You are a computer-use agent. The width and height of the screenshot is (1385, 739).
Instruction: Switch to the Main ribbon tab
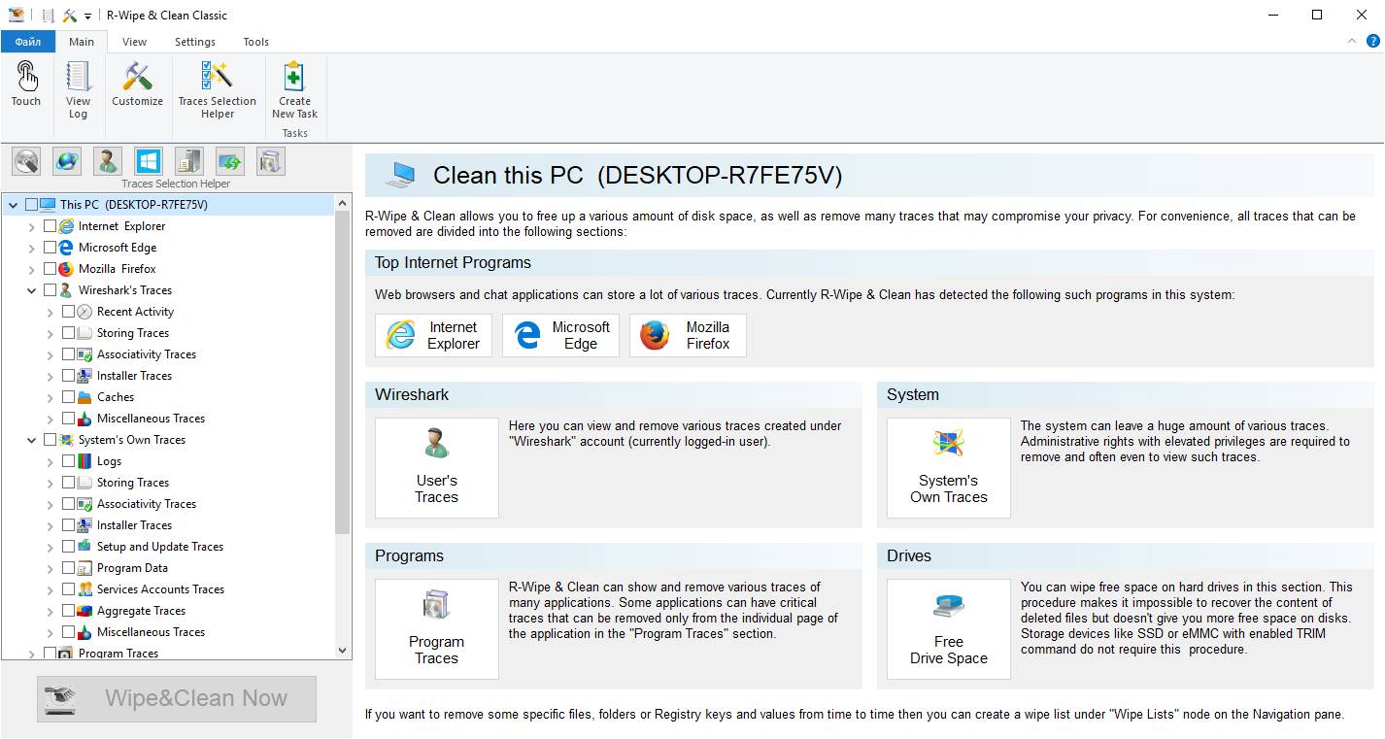[x=82, y=42]
